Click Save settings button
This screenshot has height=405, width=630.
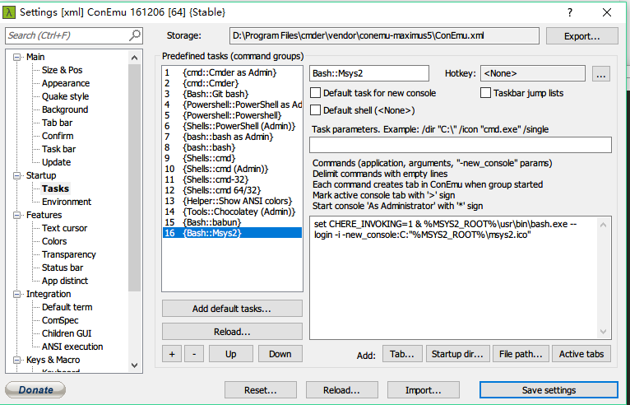click(x=549, y=389)
